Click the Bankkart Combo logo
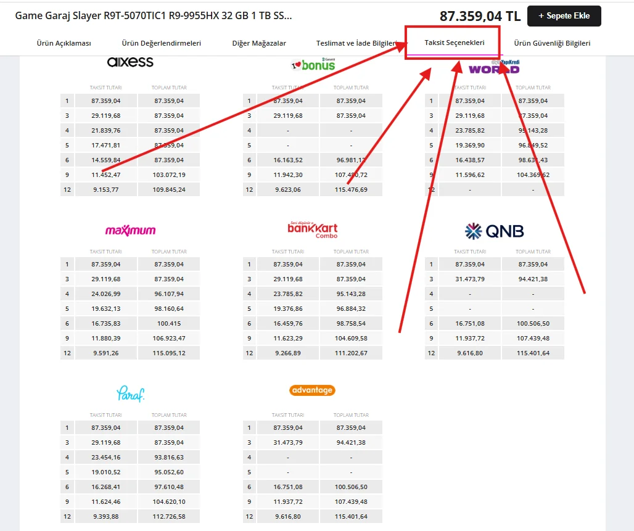Image resolution: width=634 pixels, height=531 pixels. [x=313, y=229]
